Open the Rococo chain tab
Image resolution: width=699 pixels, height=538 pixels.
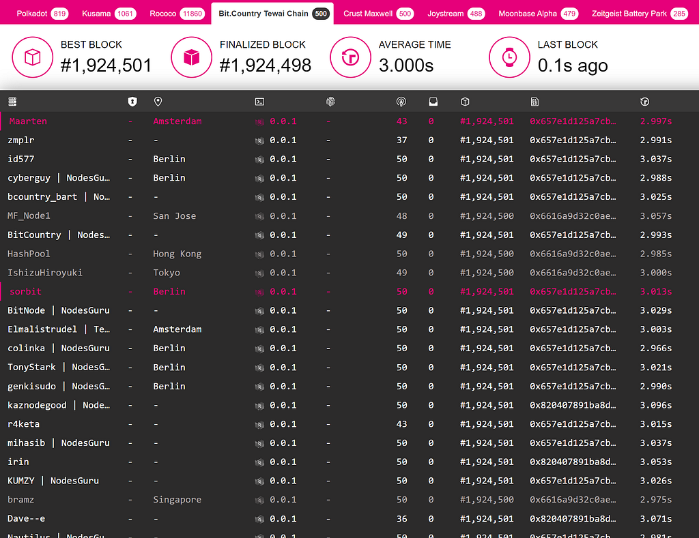(177, 14)
